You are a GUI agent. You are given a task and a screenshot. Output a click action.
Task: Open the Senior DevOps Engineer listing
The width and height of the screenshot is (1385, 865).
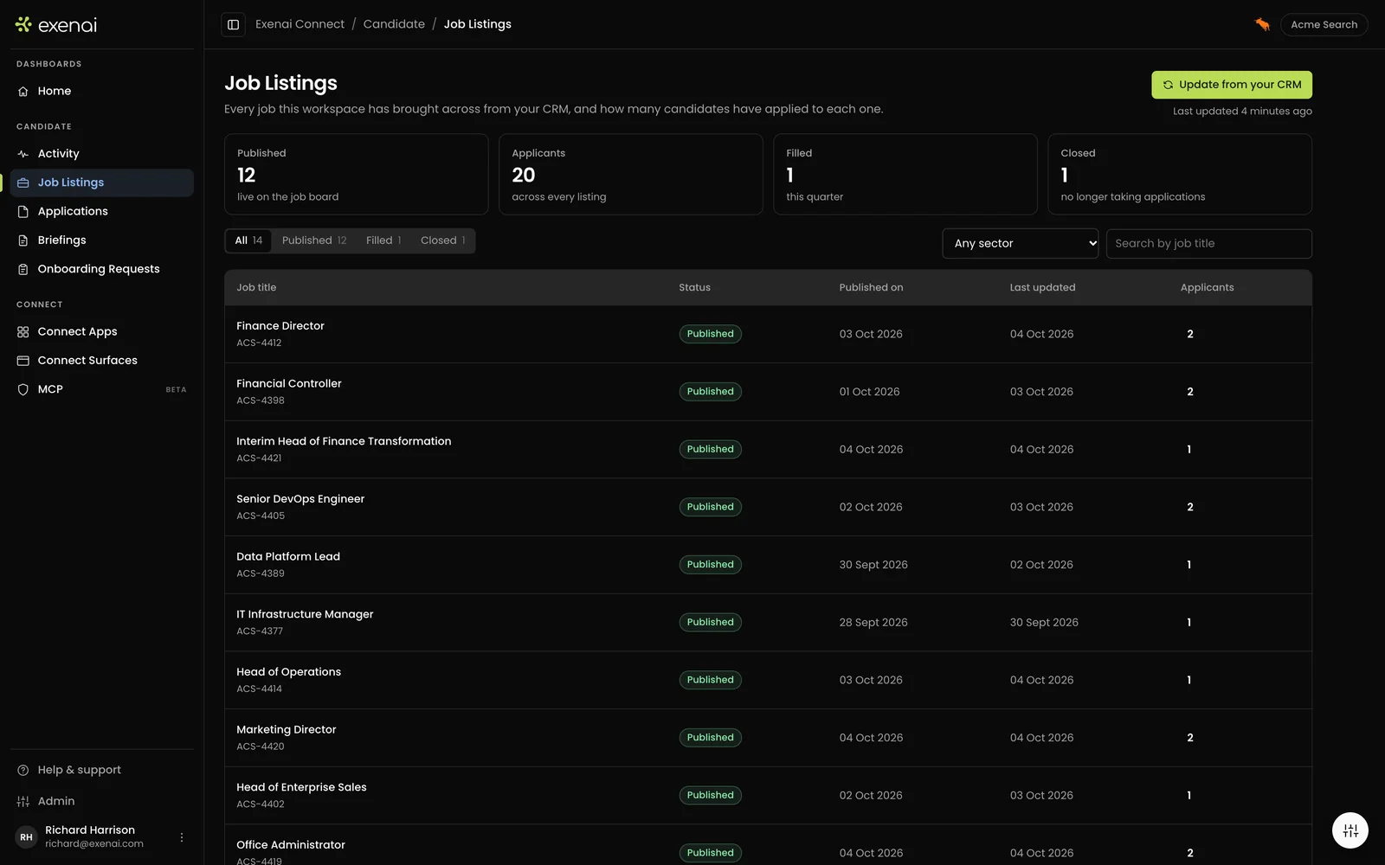768,507
